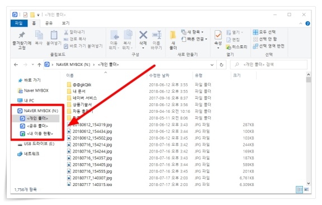Select 네트워크 in the sidebar

(x=29, y=154)
